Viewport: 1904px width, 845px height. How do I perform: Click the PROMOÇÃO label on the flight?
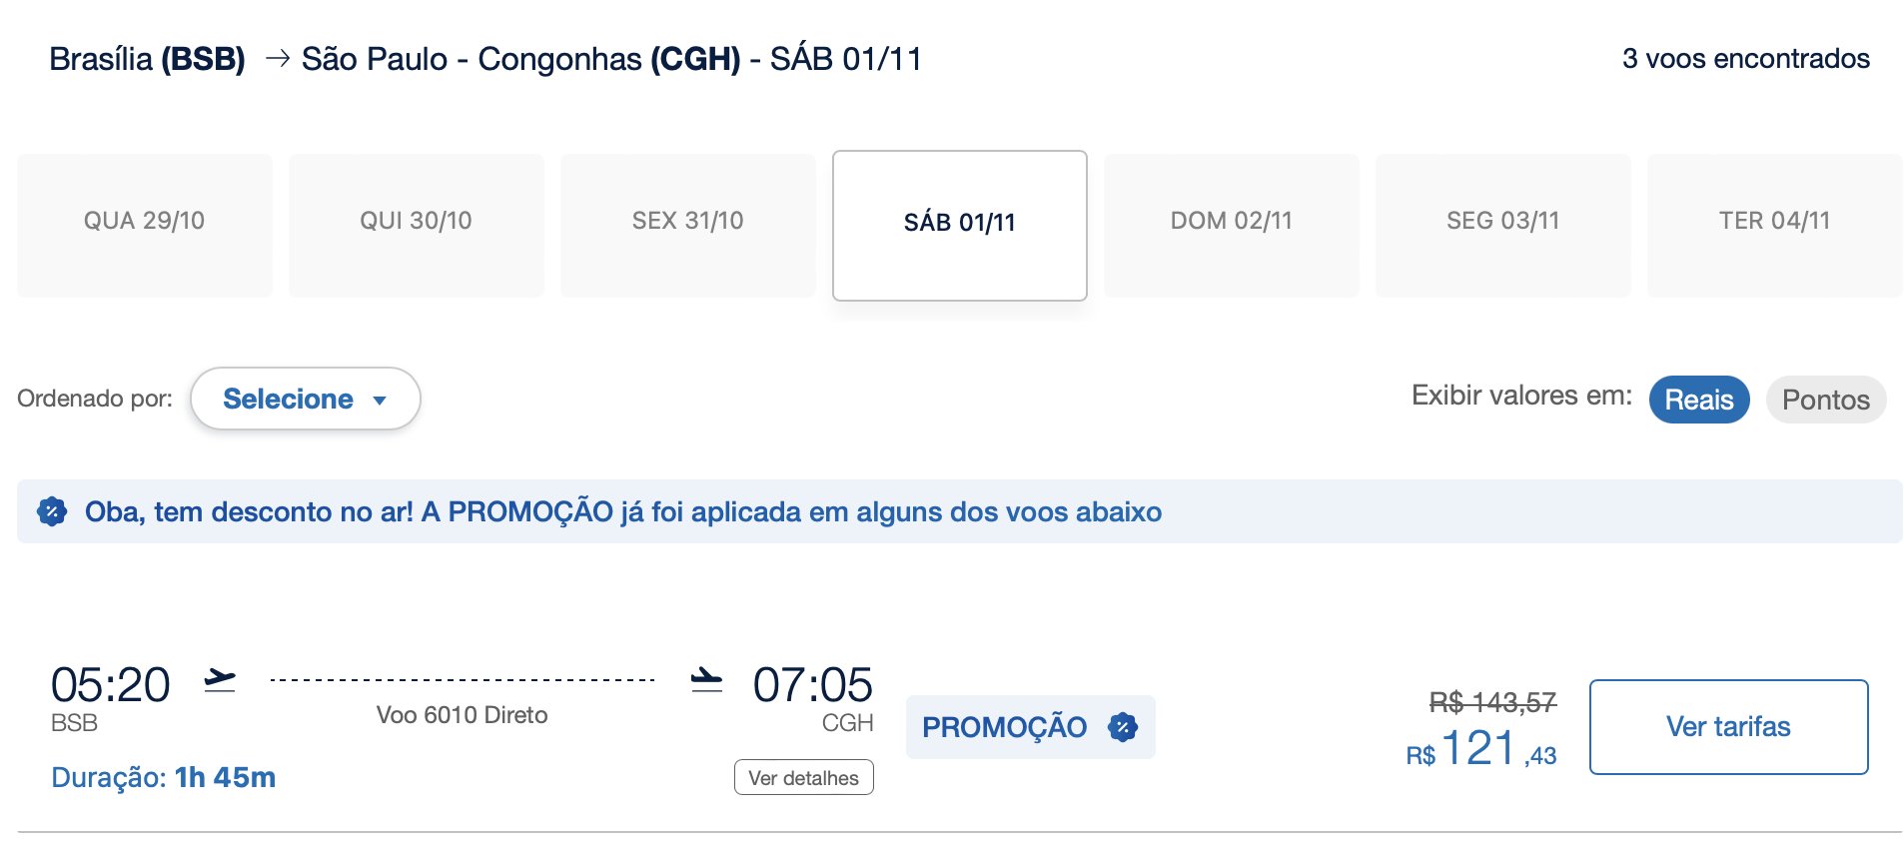pos(1004,727)
